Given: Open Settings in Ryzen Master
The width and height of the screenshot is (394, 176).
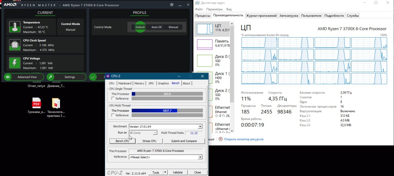Looking at the screenshot, I should coord(66,77).
